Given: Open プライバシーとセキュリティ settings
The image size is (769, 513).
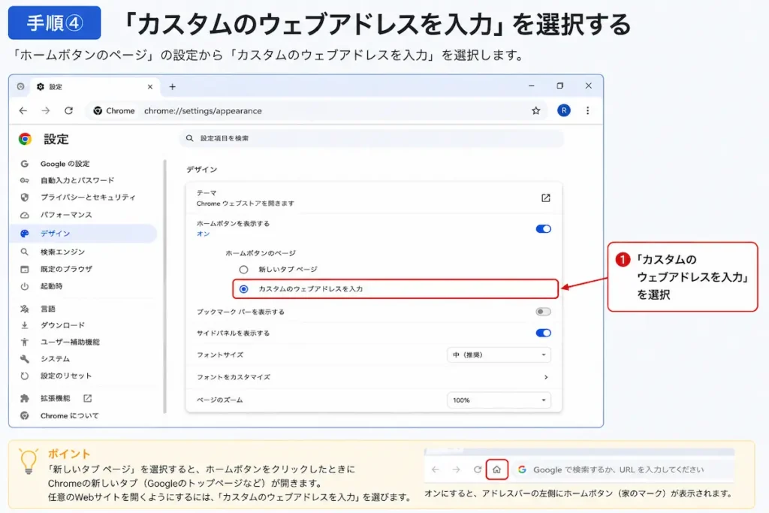Looking at the screenshot, I should pos(88,197).
